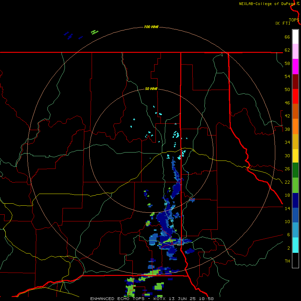The height and width of the screenshot is (301, 301).
Task: Click the TH threshold legend label
Action: pos(287,261)
